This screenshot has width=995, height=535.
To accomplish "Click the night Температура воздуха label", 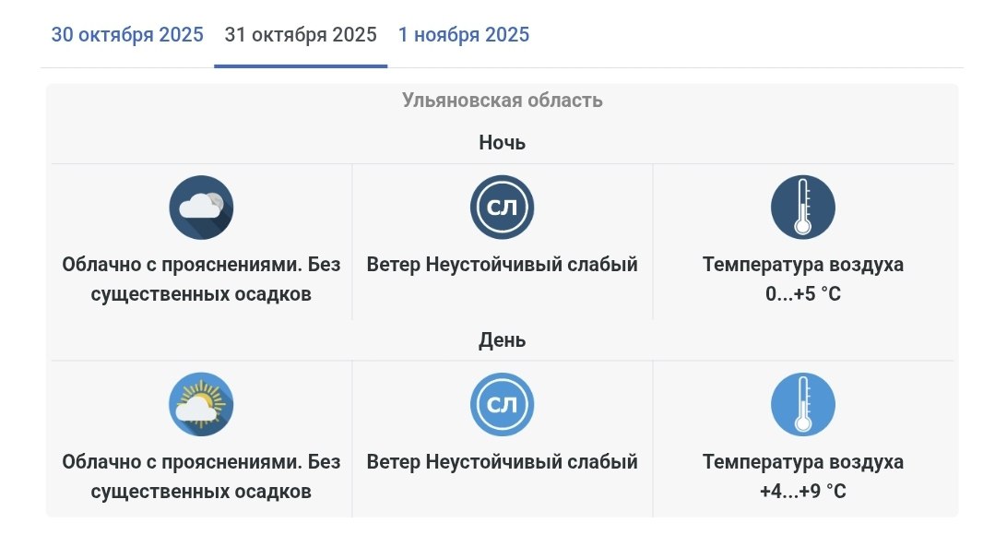I will (x=802, y=265).
